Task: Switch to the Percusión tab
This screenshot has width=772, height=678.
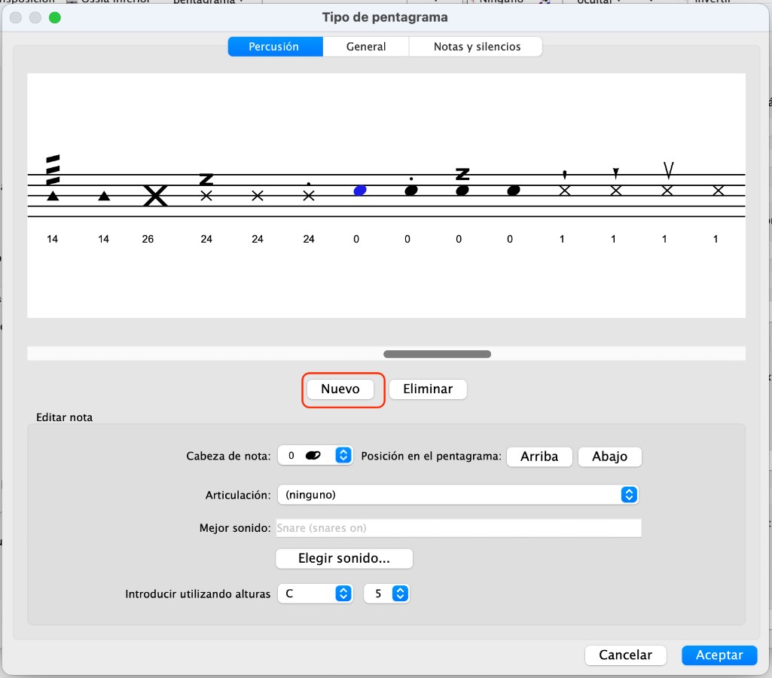Action: [x=275, y=47]
